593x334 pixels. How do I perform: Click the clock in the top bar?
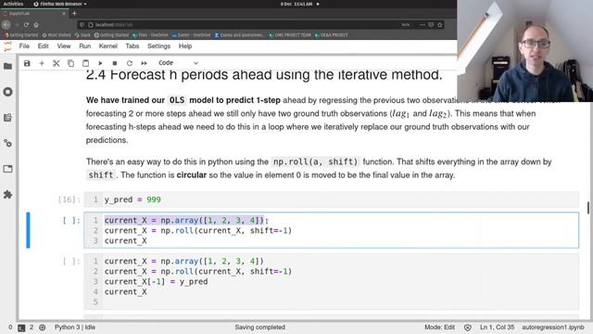(x=296, y=4)
